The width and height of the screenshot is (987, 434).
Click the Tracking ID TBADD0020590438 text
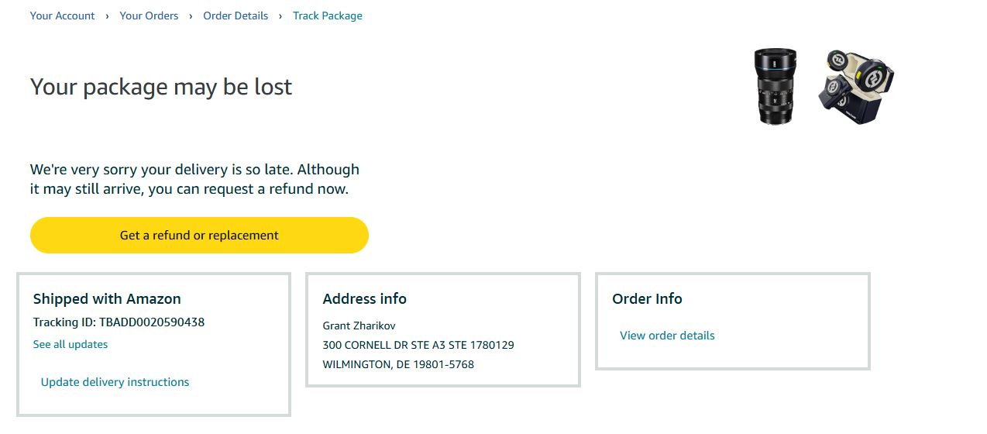(x=119, y=322)
